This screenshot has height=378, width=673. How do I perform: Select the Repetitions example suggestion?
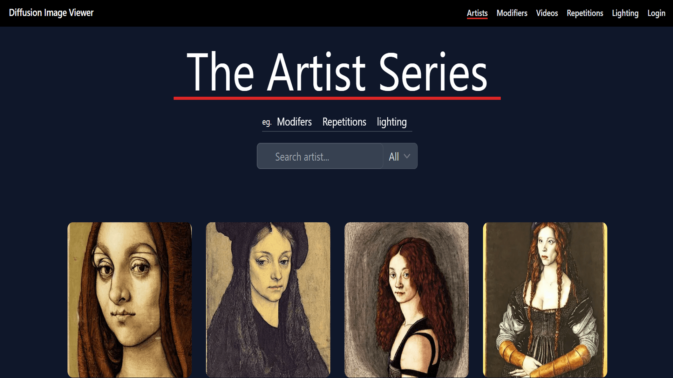(344, 122)
